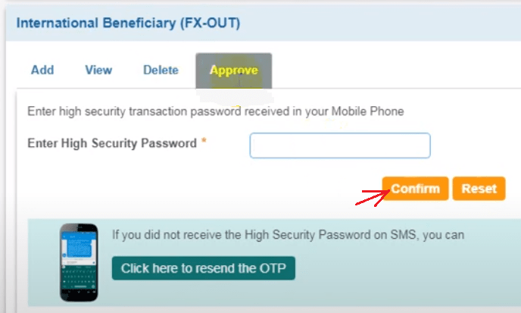Open the Add beneficiary tab
The image size is (521, 313).
(x=42, y=70)
